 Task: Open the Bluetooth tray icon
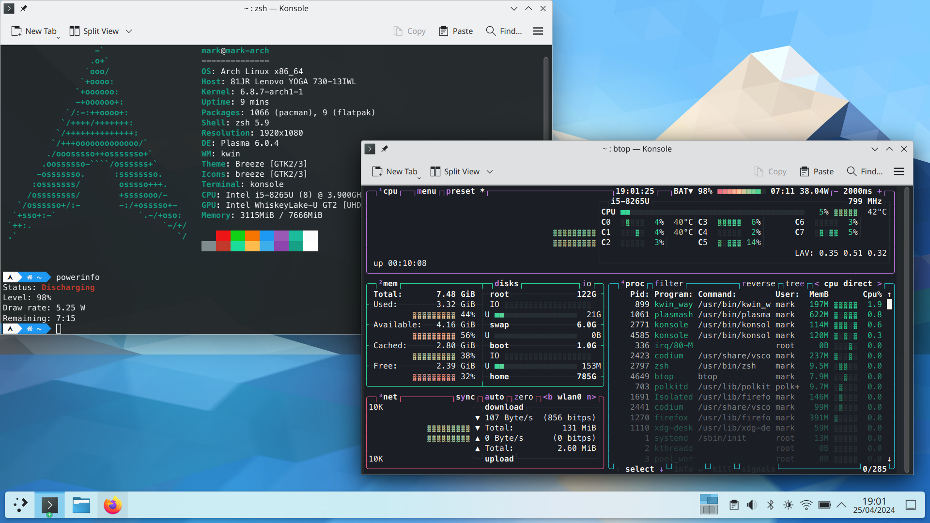click(x=770, y=505)
